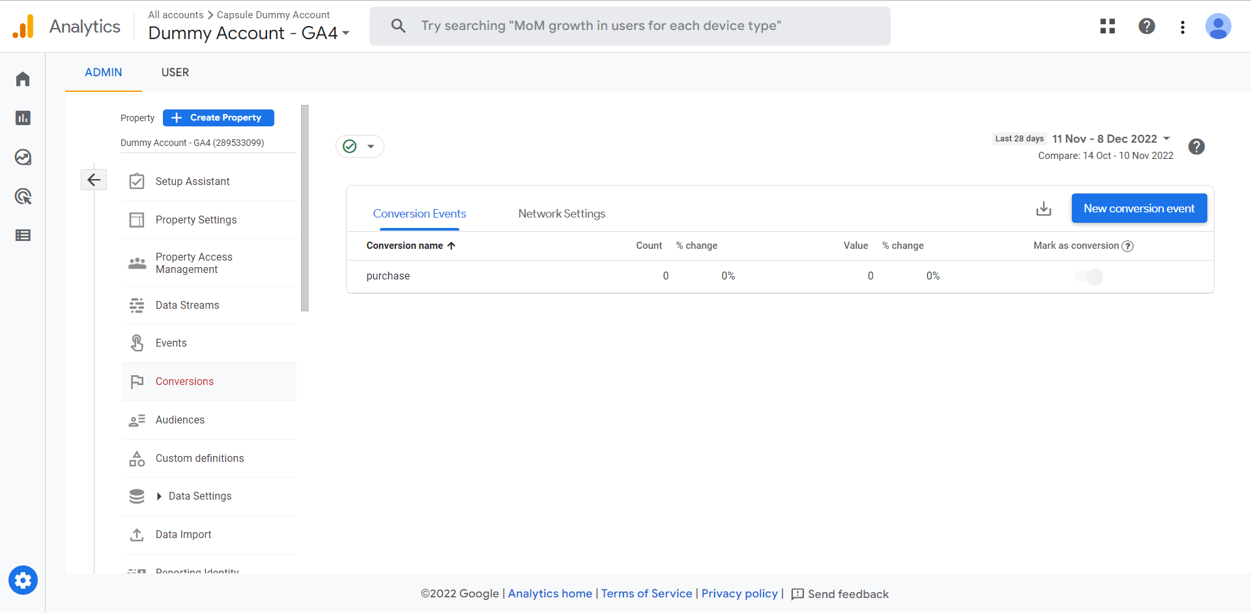The width and height of the screenshot is (1251, 613).
Task: Open the Analytics home link
Action: pos(550,593)
